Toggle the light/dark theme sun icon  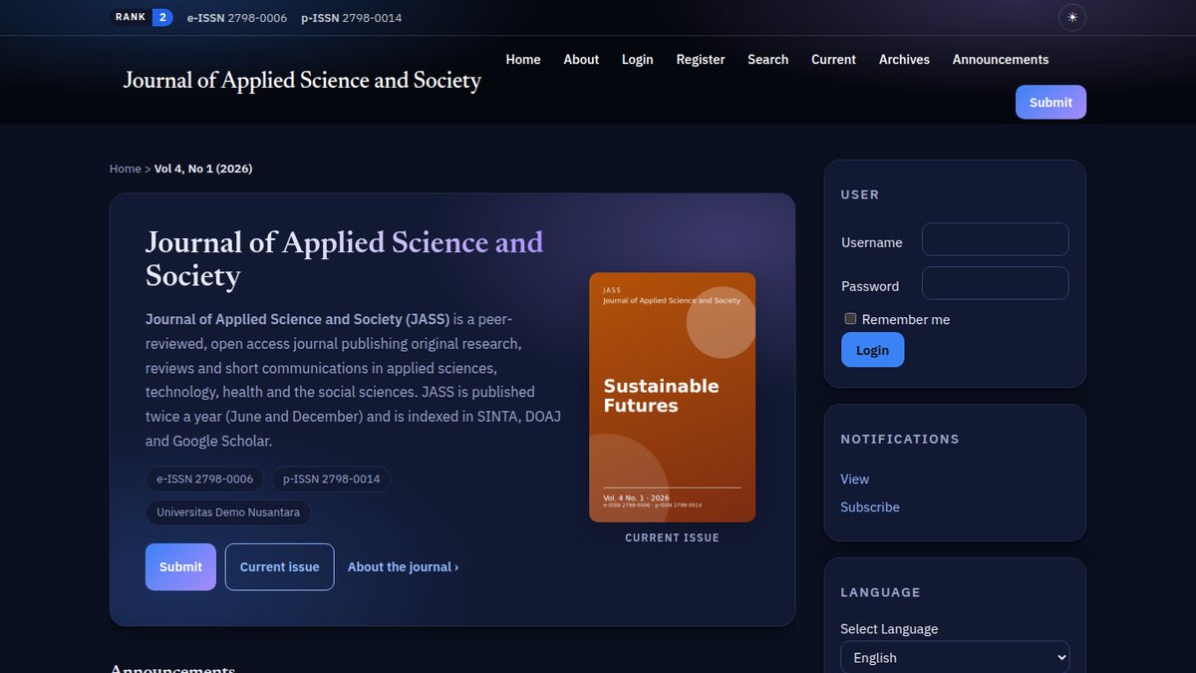pos(1072,17)
